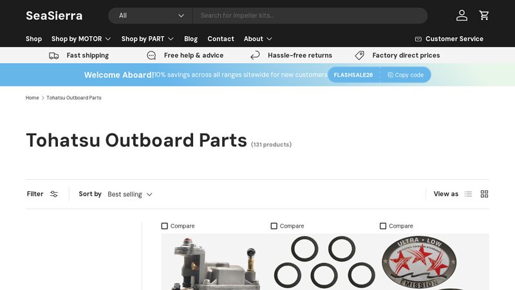This screenshot has width=515, height=290.
Task: Open the O-rings product thumbnail
Action: click(x=324, y=262)
